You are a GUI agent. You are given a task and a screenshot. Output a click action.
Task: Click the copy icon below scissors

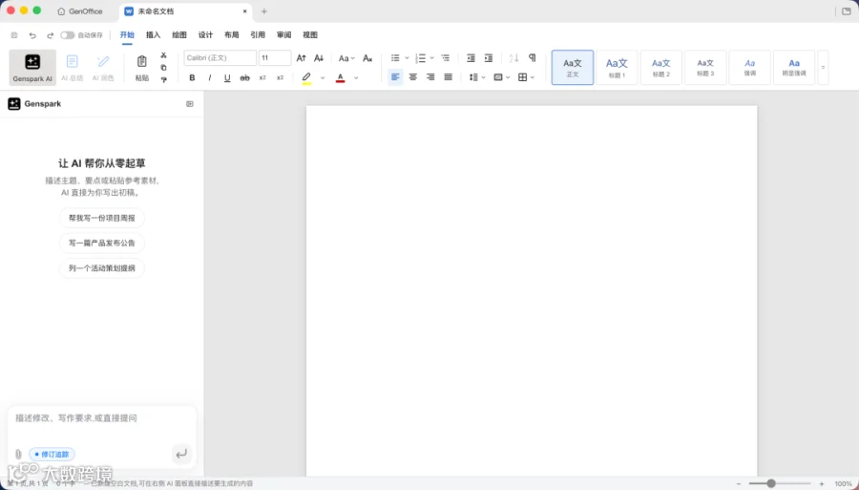[163, 68]
